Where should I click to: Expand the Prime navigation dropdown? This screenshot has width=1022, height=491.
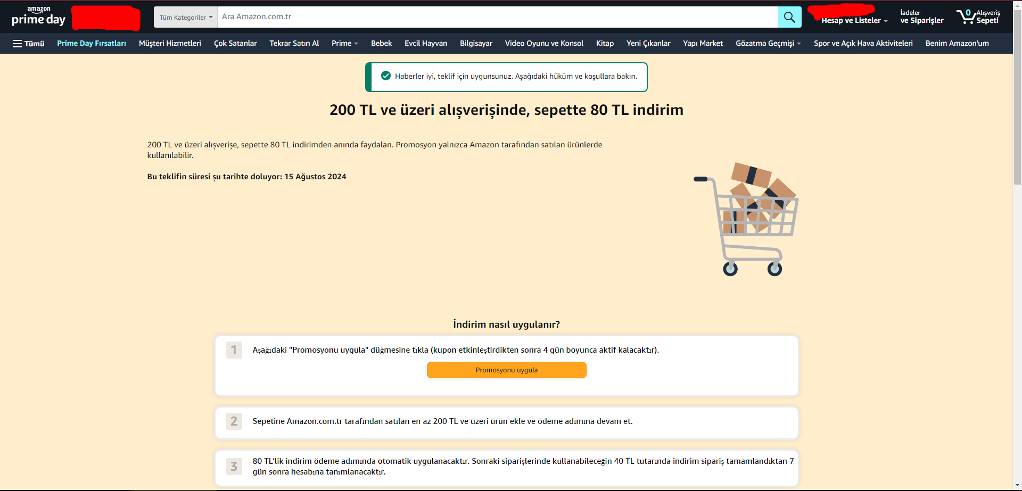[344, 44]
